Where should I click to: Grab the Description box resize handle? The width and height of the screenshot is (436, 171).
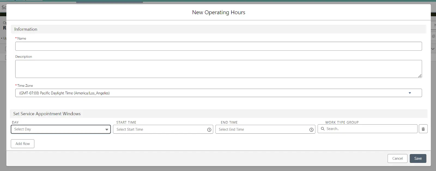click(420, 76)
